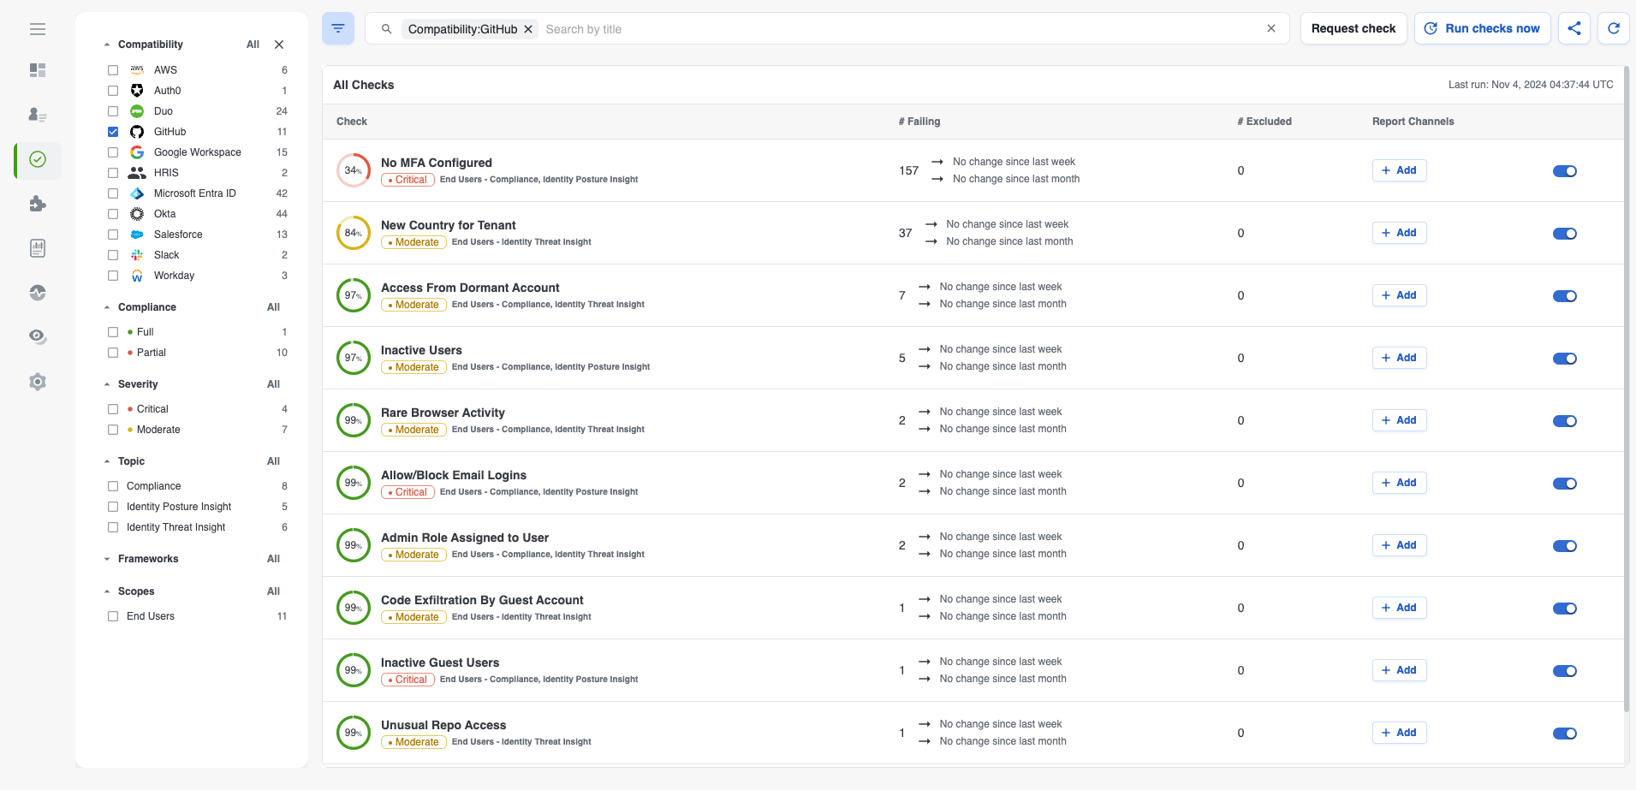Open the dashboard icon in sidebar

pyautogui.click(x=38, y=70)
